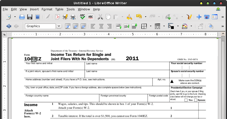Screen dimensions: 227x119
Task: Open the File menu
Action: tap(5, 9)
